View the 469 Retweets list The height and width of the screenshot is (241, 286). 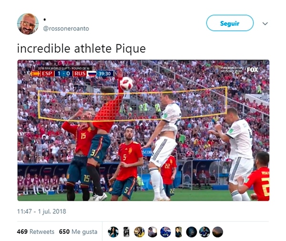(x=36, y=231)
